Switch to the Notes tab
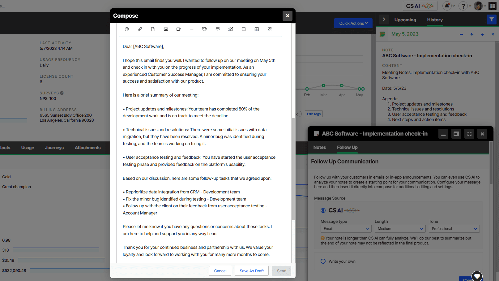This screenshot has height=281, width=499. pyautogui.click(x=320, y=147)
